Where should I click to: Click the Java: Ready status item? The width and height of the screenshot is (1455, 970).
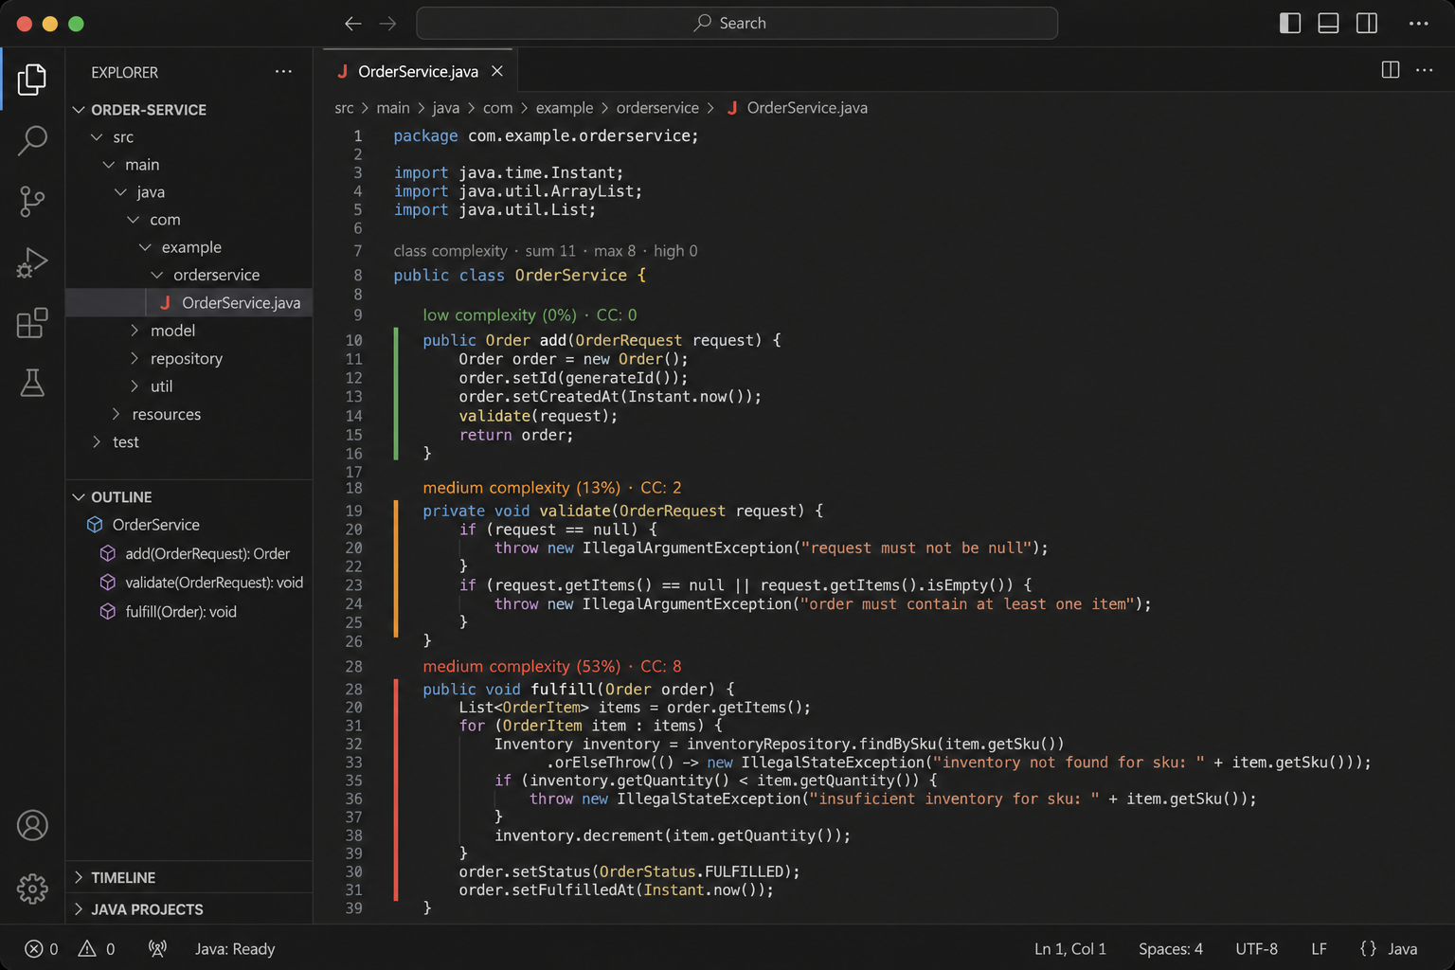pyautogui.click(x=235, y=948)
